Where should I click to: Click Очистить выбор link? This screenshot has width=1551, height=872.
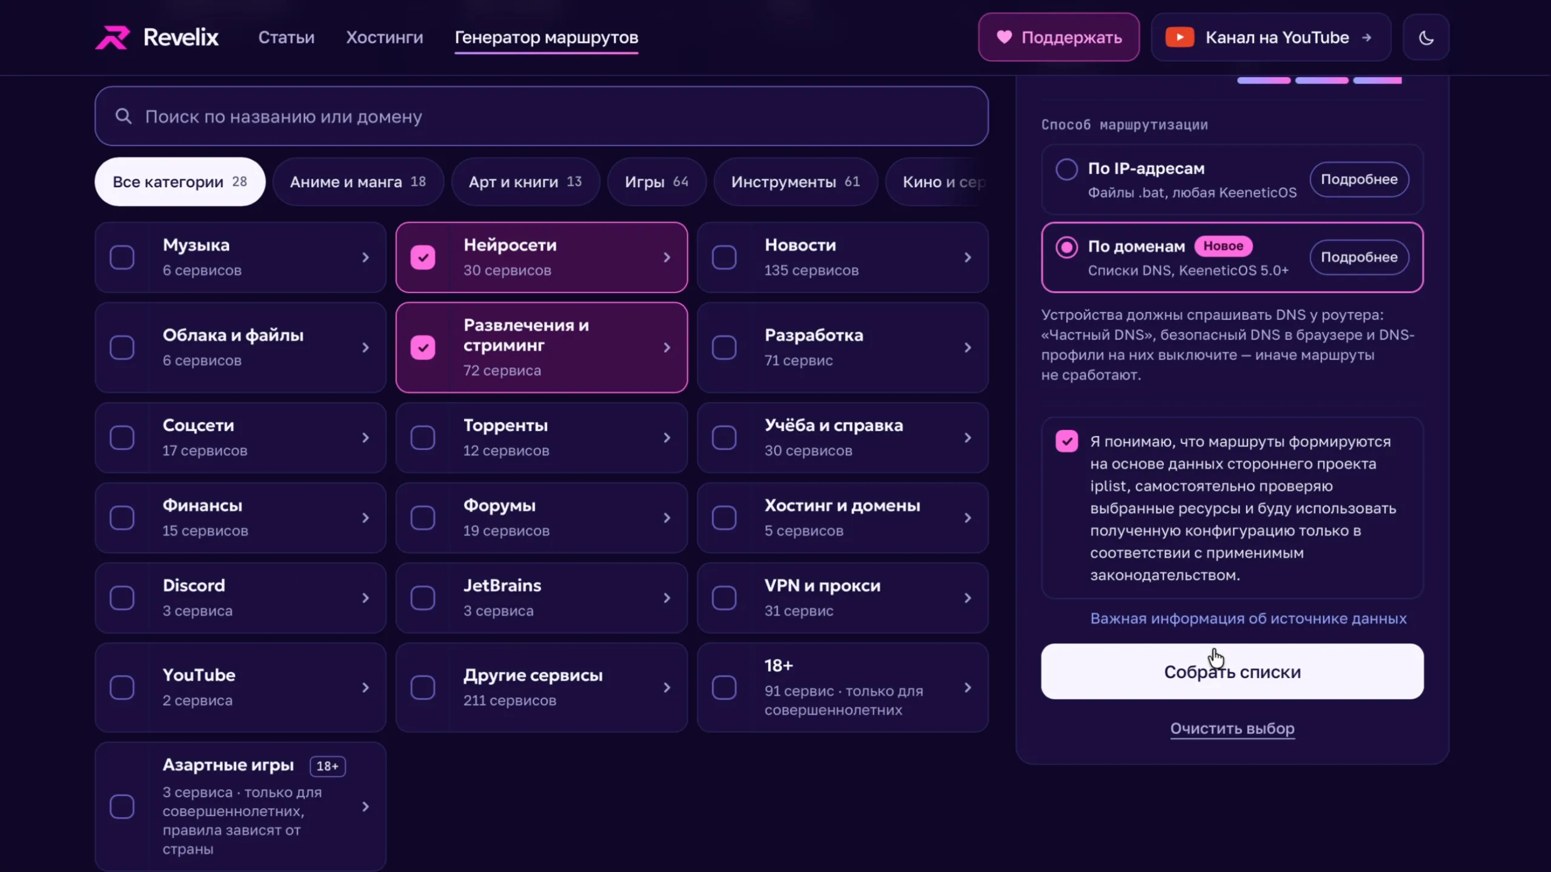coord(1232,728)
